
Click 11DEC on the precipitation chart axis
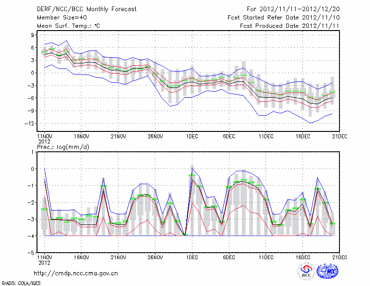coord(266,257)
